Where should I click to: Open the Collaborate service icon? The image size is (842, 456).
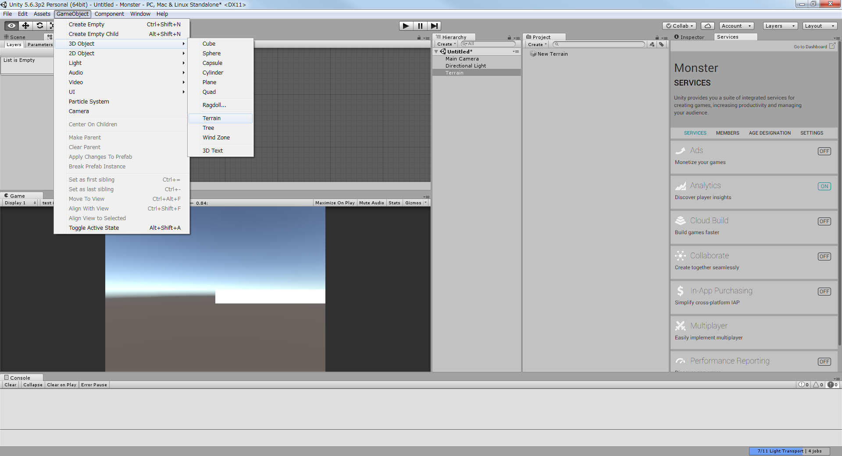click(x=680, y=256)
